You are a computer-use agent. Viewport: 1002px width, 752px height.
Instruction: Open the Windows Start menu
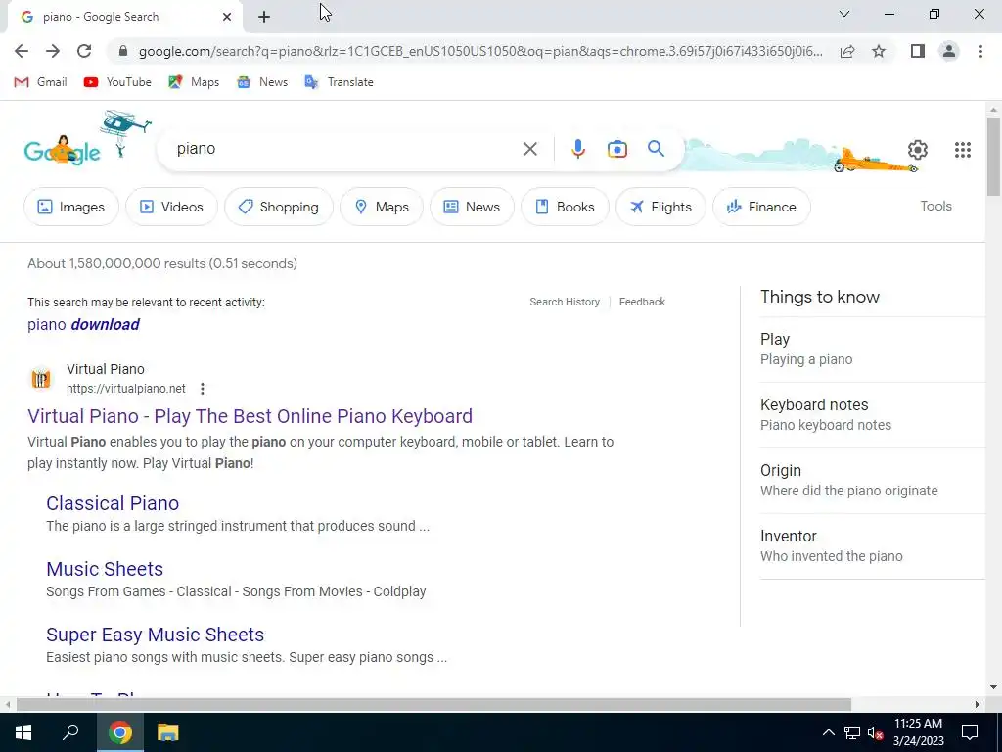[23, 732]
